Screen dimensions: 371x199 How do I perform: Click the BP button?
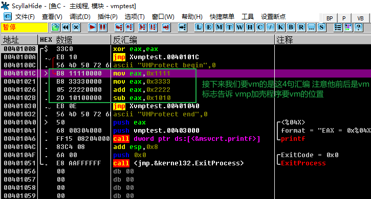[330, 18]
